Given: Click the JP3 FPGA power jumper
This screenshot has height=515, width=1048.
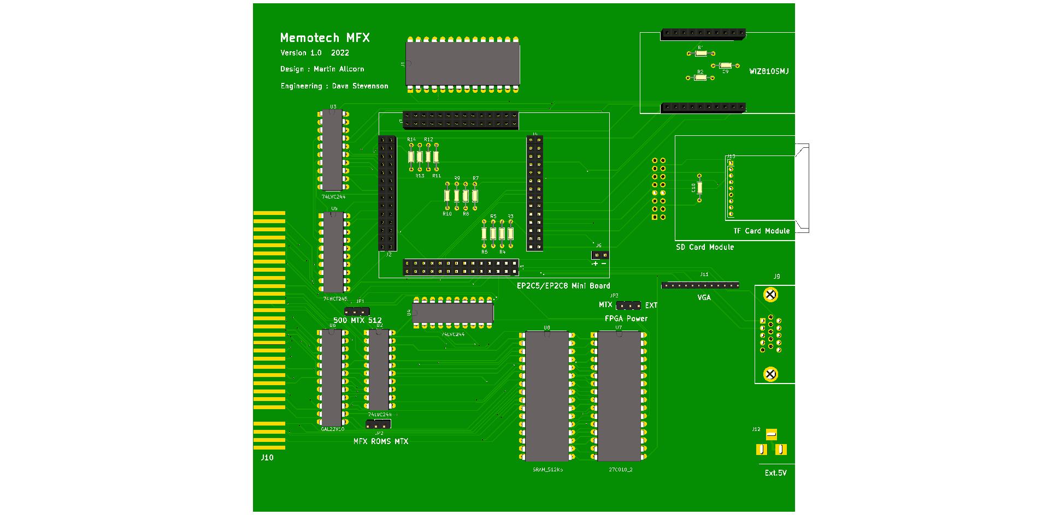Looking at the screenshot, I should (x=628, y=305).
